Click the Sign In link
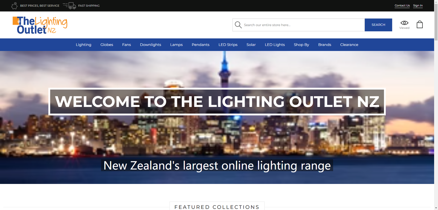Viewport: 438px width, 210px height. (418, 5)
